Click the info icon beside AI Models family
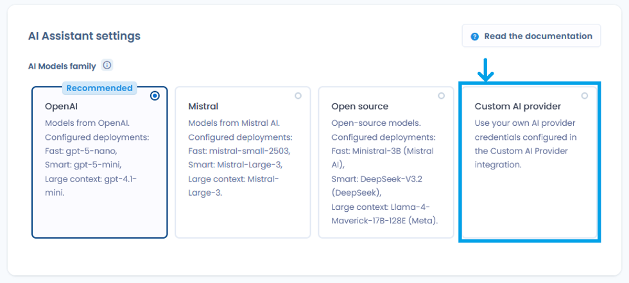The width and height of the screenshot is (629, 283). pos(107,65)
